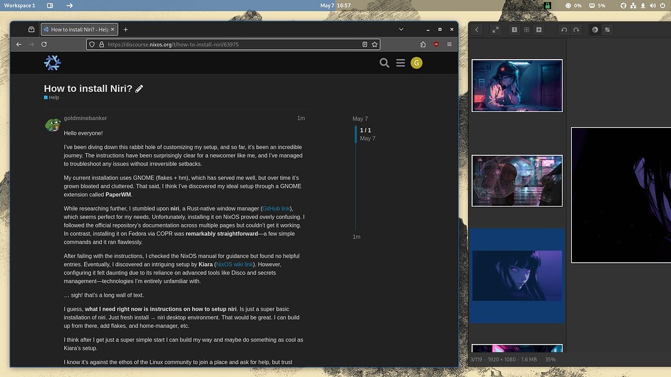Open search on the Discourse forum
The height and width of the screenshot is (377, 671).
click(384, 63)
